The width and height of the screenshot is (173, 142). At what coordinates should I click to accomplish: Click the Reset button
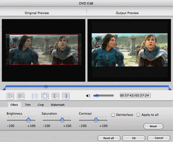(x=153, y=126)
